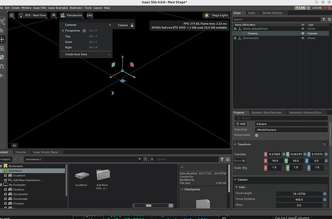332x219 pixels.
Task: Open the Content browser filter icon
Action: (x=222, y=159)
